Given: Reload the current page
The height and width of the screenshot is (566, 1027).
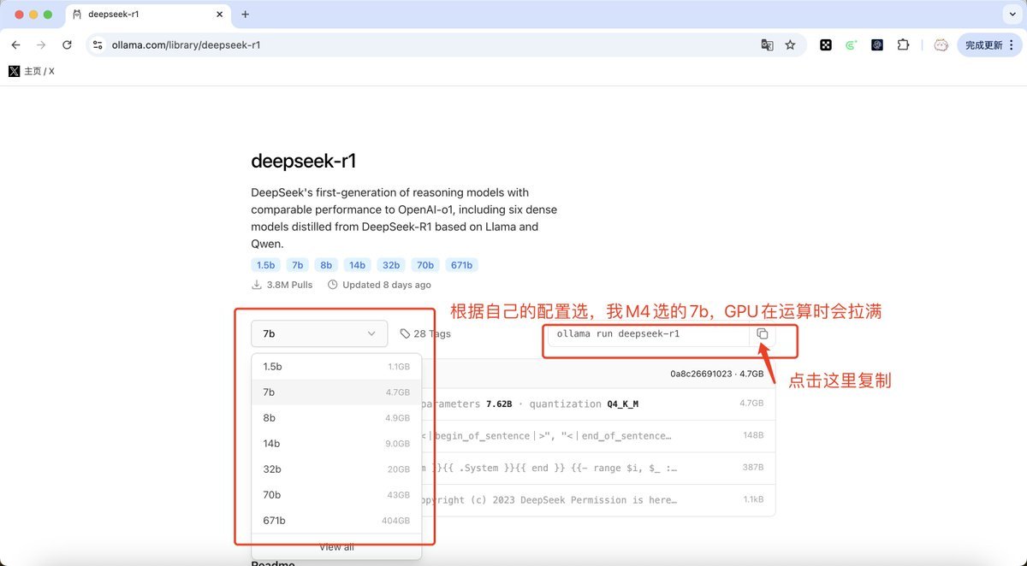Looking at the screenshot, I should [x=67, y=45].
